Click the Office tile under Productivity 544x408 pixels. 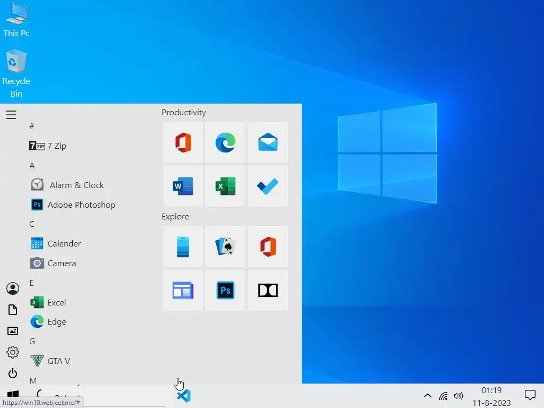click(x=183, y=142)
